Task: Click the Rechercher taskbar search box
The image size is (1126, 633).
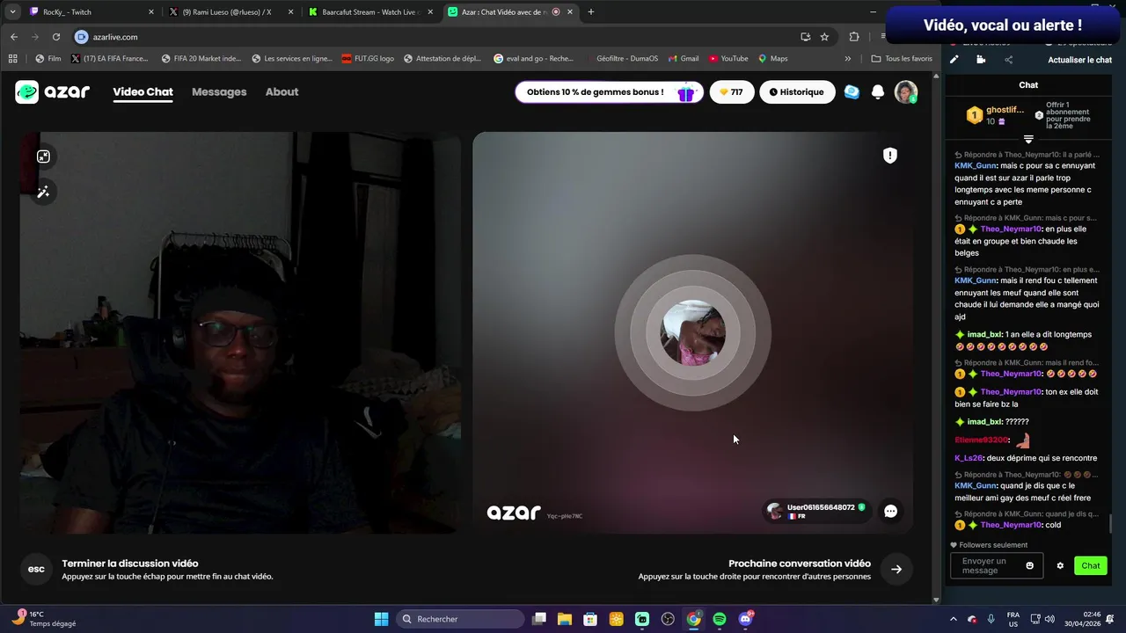Action: click(x=459, y=619)
